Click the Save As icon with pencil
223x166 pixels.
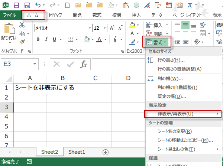(27, 5)
